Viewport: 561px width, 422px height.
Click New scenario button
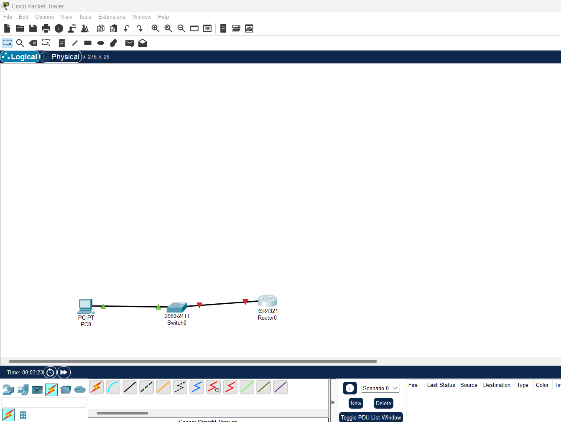click(x=356, y=403)
